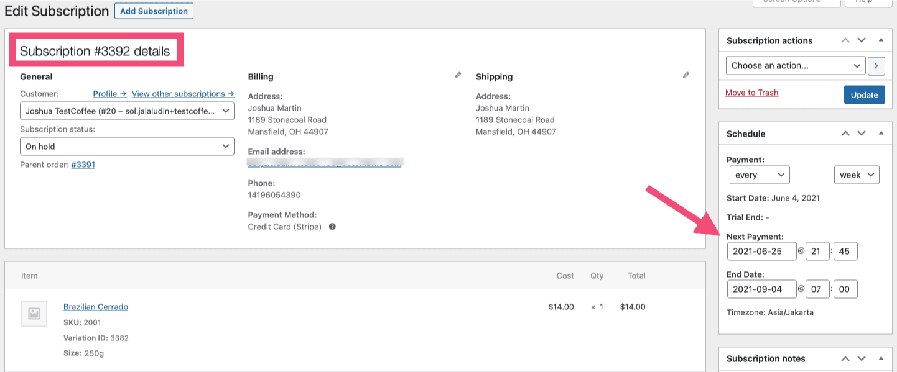Click the arrow to run the chosen action

pyautogui.click(x=876, y=65)
